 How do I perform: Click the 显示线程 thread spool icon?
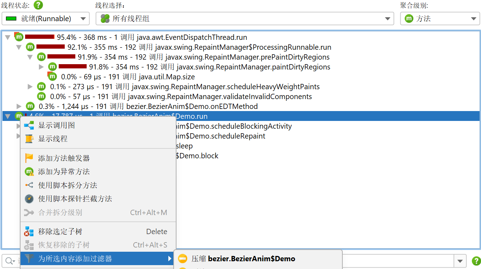[x=29, y=139]
